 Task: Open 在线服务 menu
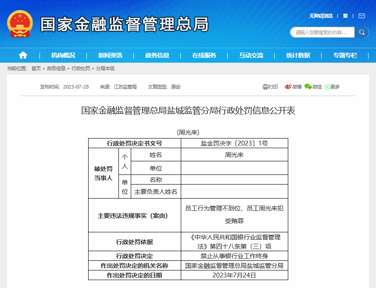click(x=204, y=55)
